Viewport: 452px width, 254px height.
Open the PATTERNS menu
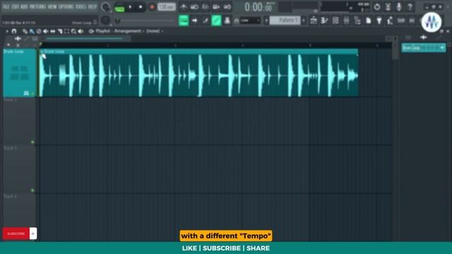37,6
